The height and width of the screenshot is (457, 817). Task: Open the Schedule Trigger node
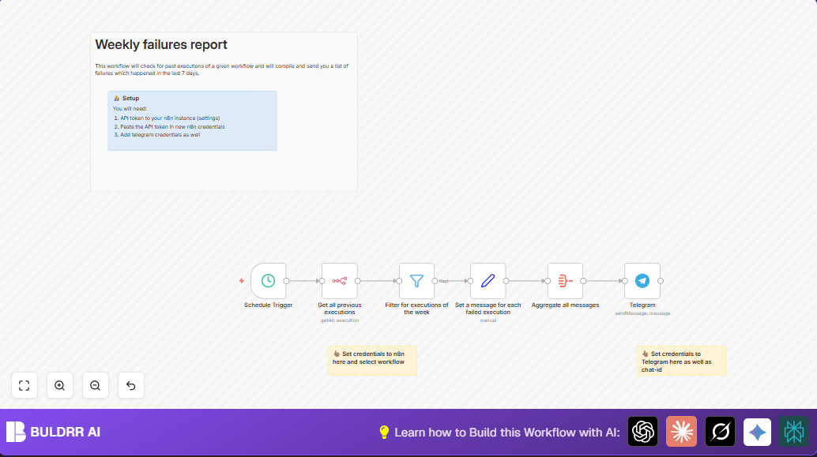pos(268,280)
